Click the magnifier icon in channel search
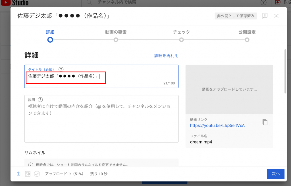This screenshot has height=186, width=291. [x=89, y=3]
